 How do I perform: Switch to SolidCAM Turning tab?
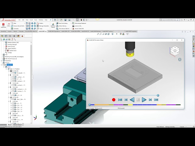pyautogui.click(x=108, y=31)
